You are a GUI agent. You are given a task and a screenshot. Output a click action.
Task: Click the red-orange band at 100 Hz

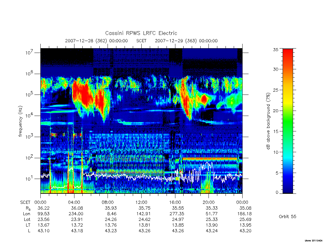pyautogui.click(x=210, y=159)
